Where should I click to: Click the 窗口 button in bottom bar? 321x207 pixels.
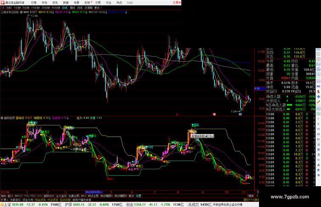tap(10, 196)
